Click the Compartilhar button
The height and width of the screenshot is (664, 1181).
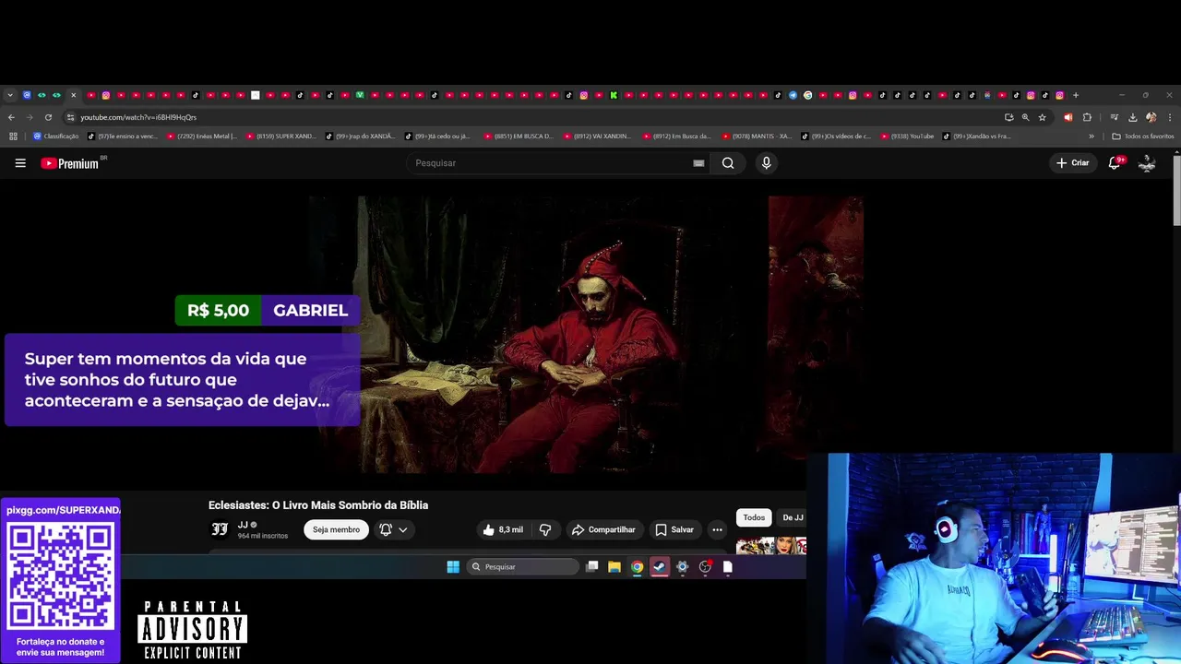pyautogui.click(x=603, y=529)
